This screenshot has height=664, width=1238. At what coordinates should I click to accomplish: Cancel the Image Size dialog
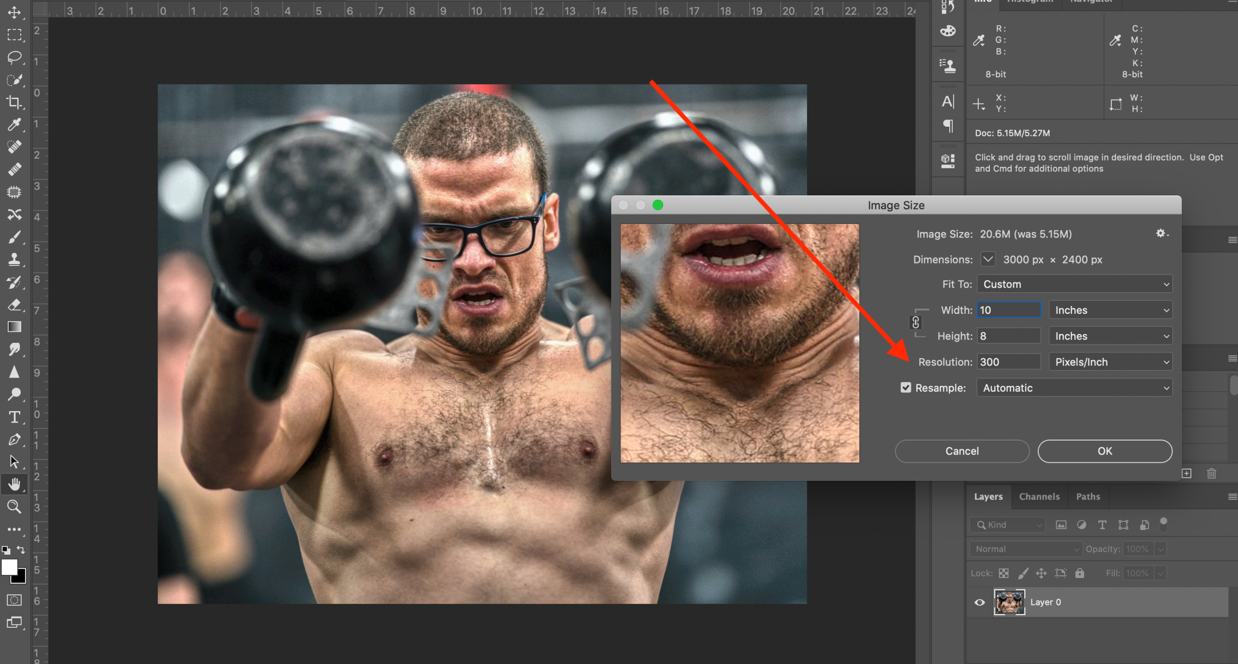tap(961, 451)
